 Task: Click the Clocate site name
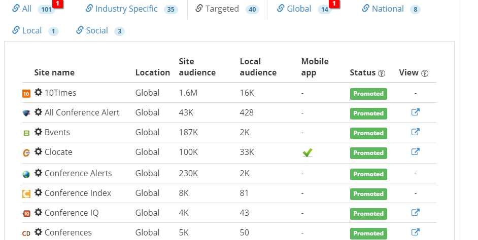58,152
